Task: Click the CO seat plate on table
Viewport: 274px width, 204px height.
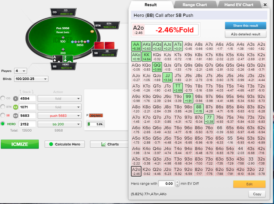Action: coord(63,12)
